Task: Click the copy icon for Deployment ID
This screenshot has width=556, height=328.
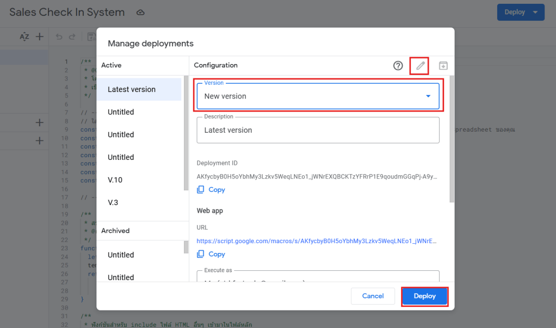Action: tap(201, 190)
